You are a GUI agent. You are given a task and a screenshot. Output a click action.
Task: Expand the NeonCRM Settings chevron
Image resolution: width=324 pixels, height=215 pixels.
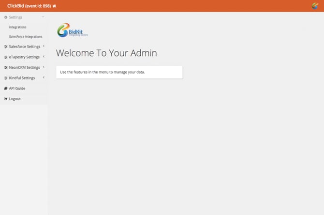[44, 67]
